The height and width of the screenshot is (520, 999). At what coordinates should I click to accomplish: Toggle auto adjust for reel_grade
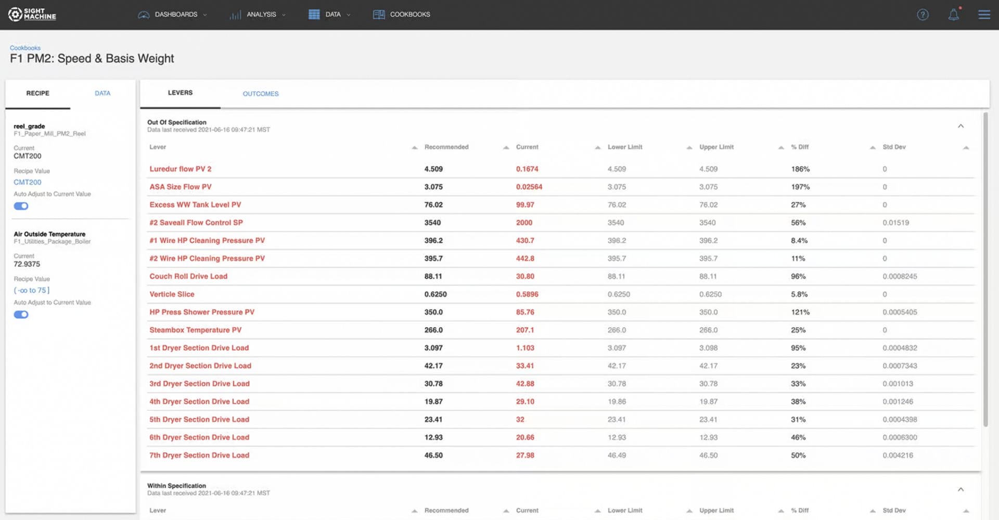point(21,206)
